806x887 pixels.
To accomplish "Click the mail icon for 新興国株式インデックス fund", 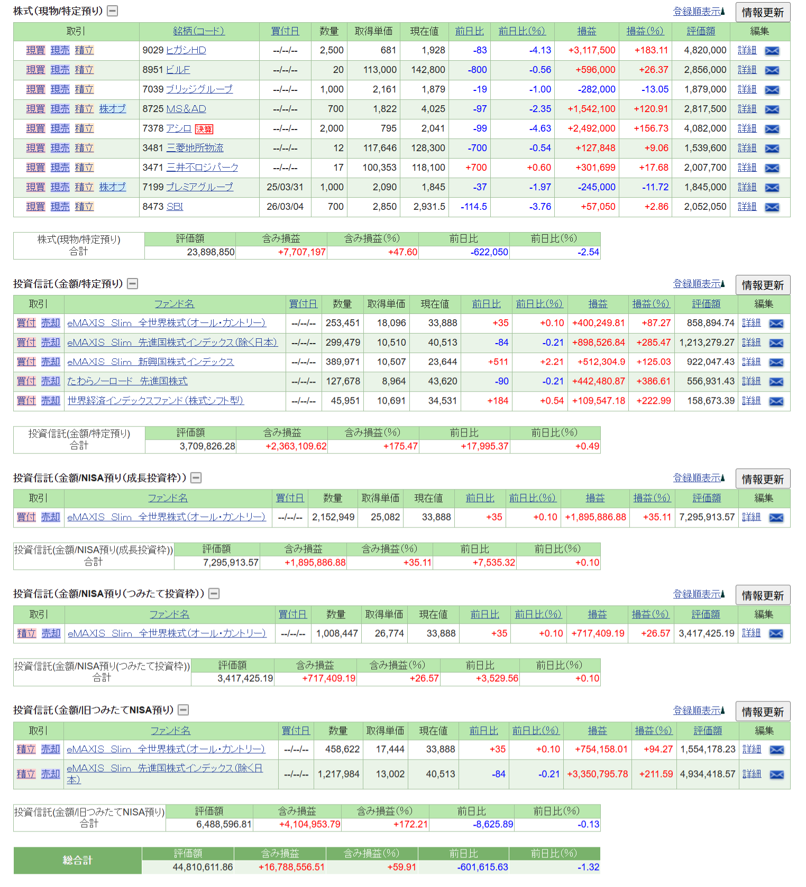I will 776,362.
